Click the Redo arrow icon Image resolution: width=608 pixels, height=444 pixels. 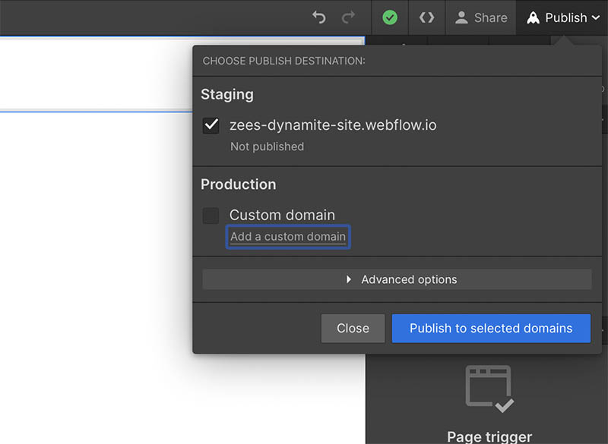click(348, 17)
